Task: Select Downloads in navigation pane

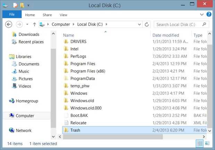Action: point(29,34)
